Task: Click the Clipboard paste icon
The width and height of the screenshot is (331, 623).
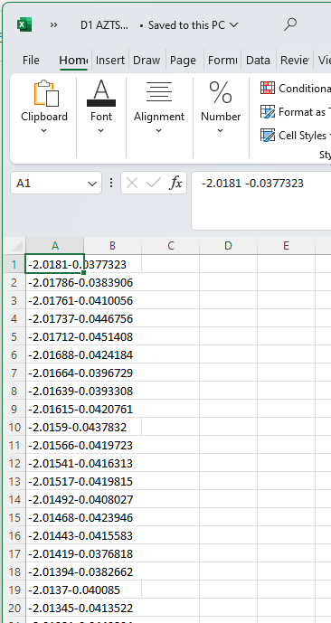Action: (46, 93)
